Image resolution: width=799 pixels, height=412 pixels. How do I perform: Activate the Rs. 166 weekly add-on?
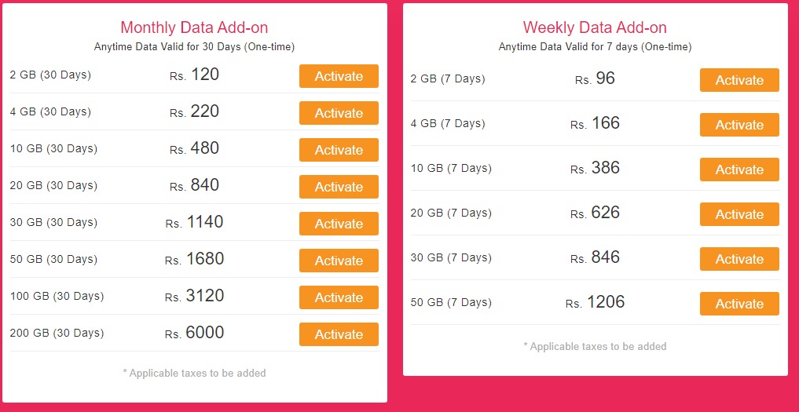[739, 125]
